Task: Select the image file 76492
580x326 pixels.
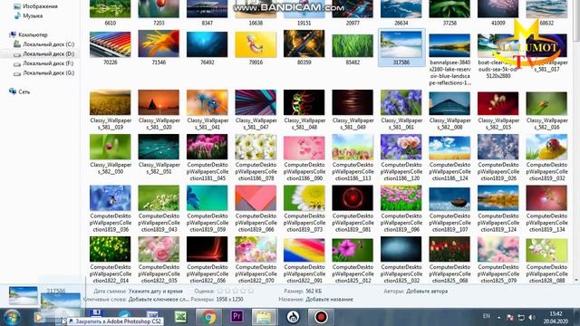Action: click(208, 48)
